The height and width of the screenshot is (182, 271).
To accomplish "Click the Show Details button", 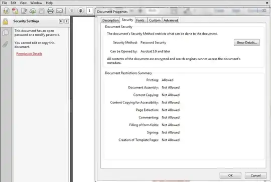I will point(246,42).
